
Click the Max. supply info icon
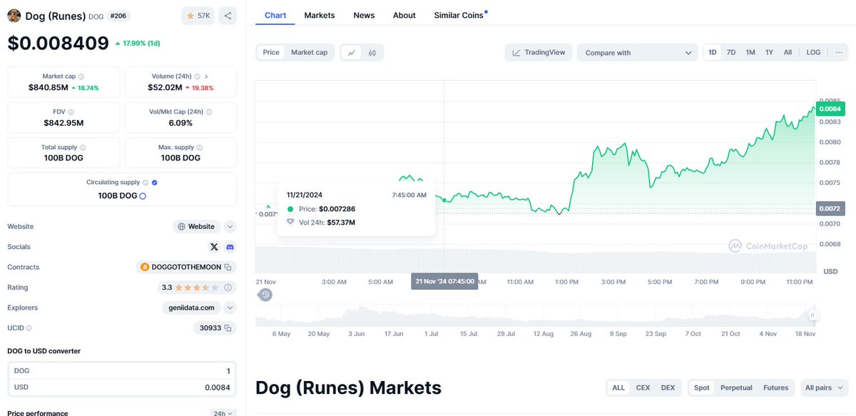pyautogui.click(x=199, y=147)
